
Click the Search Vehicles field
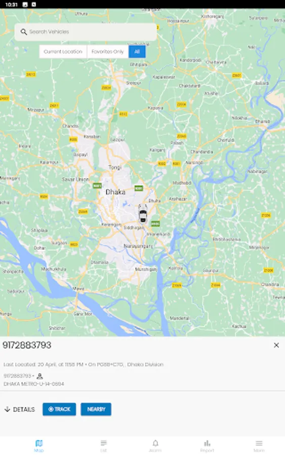[86, 32]
